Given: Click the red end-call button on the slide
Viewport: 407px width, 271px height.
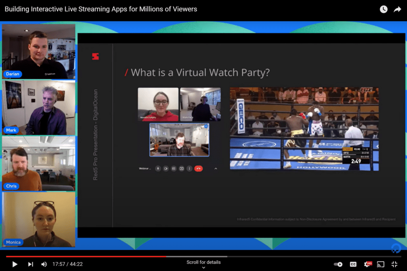Looking at the screenshot, I should click(198, 168).
